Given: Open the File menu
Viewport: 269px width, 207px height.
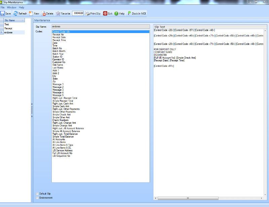Looking at the screenshot, I should [x=3, y=7].
